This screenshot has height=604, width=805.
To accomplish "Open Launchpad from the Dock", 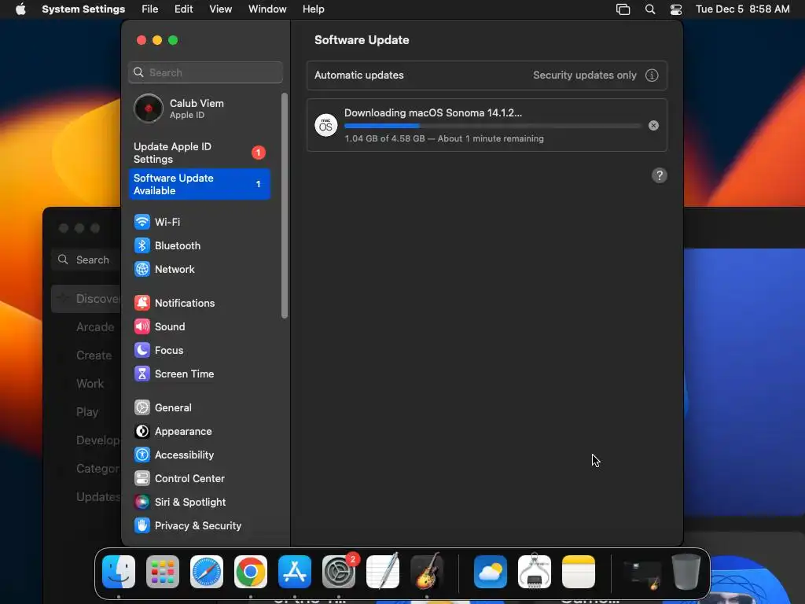I will pos(163,572).
